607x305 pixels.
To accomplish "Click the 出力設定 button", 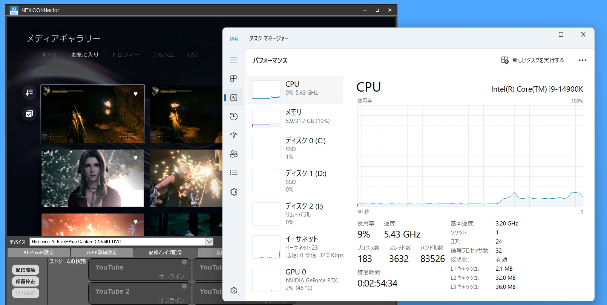I will (x=25, y=293).
